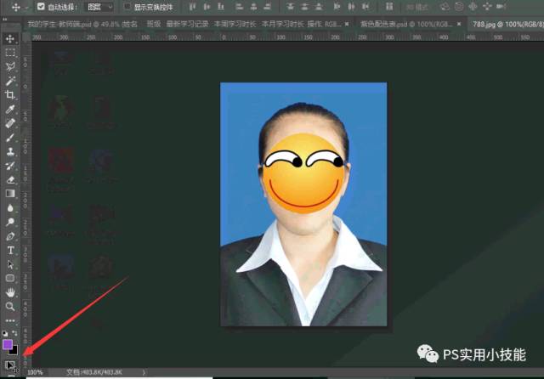Open the black background color swatch
This screenshot has width=544, height=379.
(14, 352)
